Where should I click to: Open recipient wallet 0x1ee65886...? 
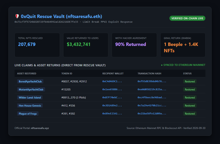[112, 89]
